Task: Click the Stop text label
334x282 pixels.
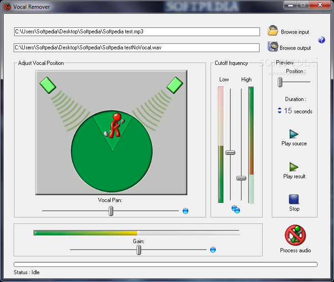Action: coord(294,209)
